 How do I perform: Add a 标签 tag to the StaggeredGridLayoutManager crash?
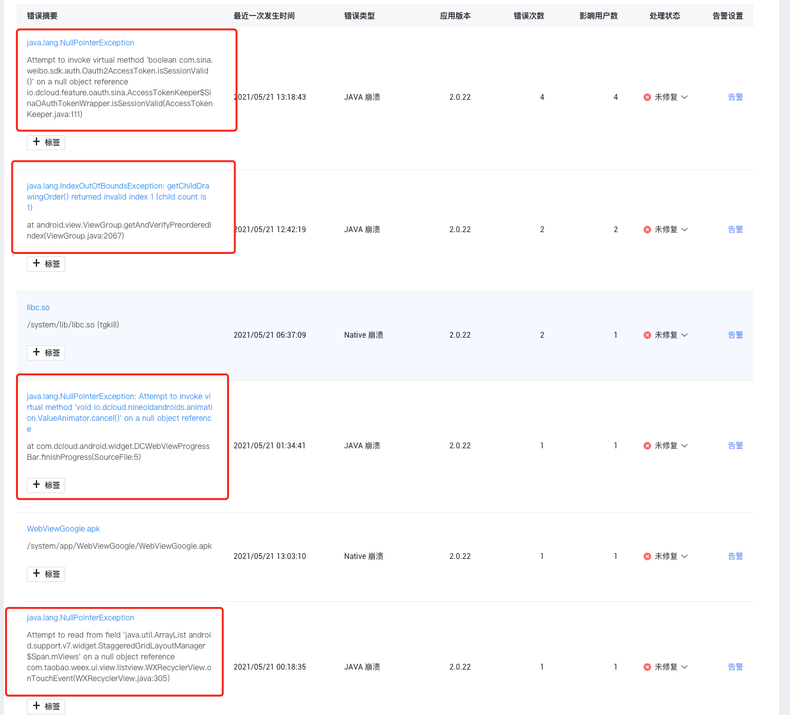pos(46,706)
